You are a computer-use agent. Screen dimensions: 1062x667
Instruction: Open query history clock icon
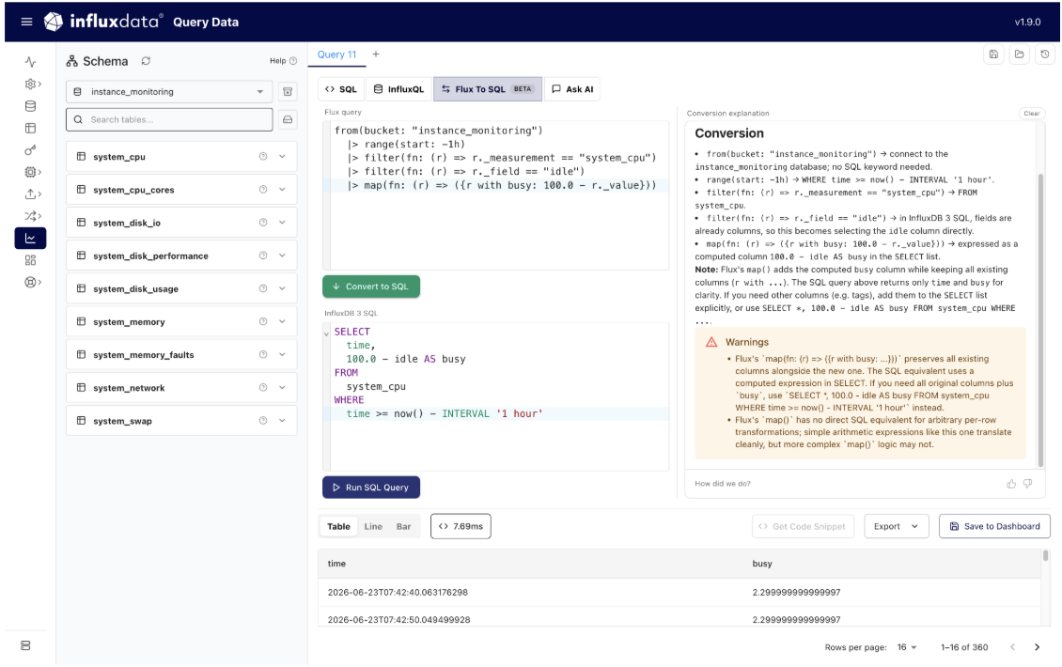pos(1045,54)
